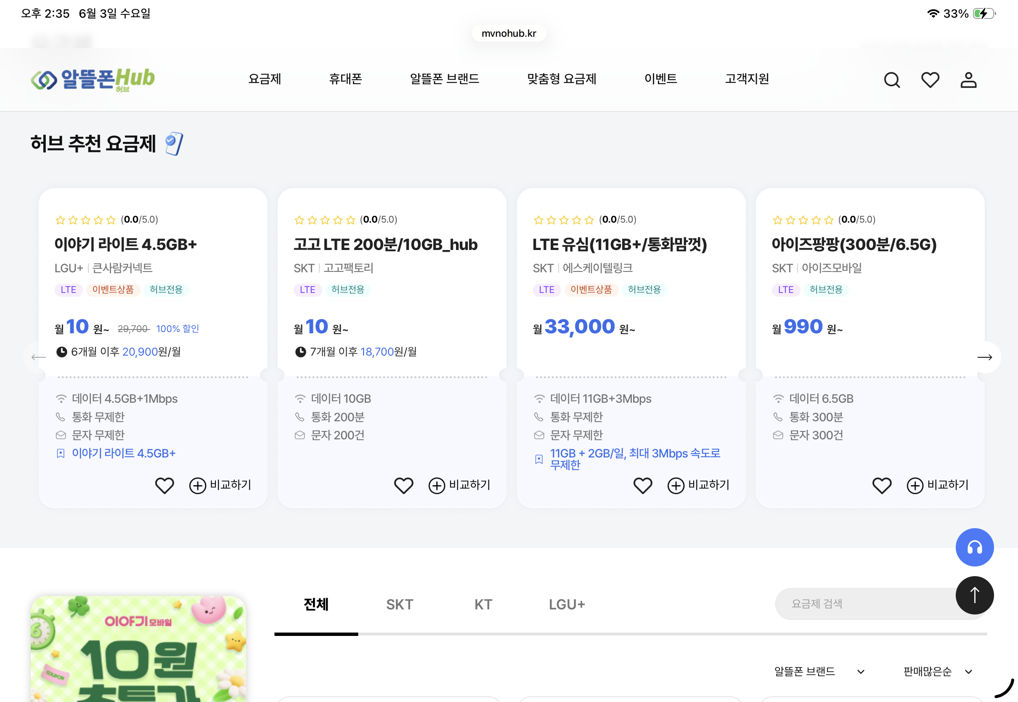Open the headset customer support button

point(975,547)
